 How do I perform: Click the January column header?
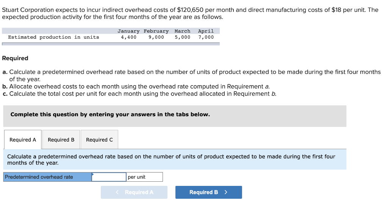coord(128,31)
